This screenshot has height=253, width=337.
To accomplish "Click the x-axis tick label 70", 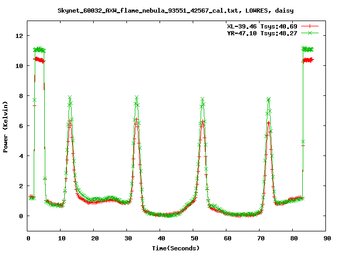I will 261,238.
